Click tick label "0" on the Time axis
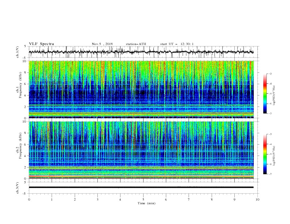Screen dimensions: 290x224 (x=29, y=199)
